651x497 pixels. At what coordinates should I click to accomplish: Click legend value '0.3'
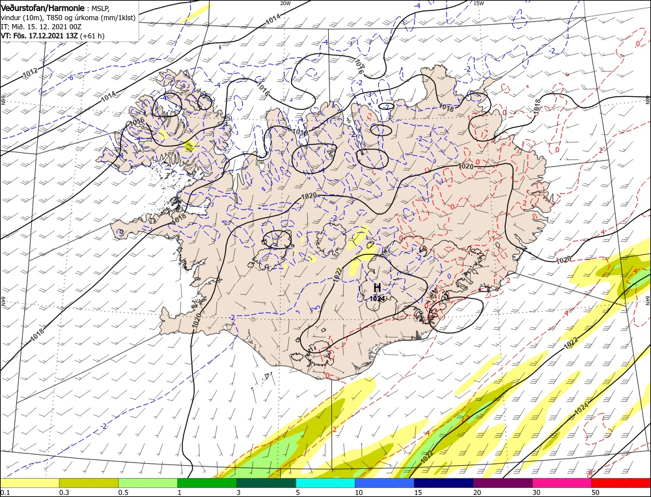[x=64, y=492]
